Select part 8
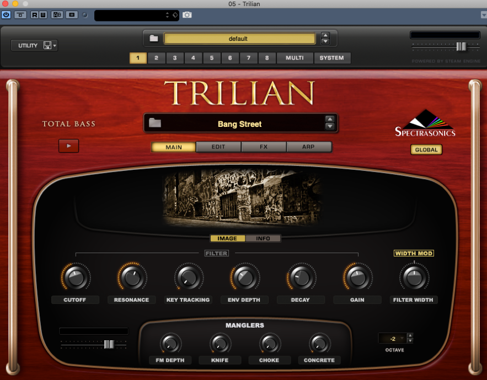Viewport: 487px width, 380px height. (267, 58)
